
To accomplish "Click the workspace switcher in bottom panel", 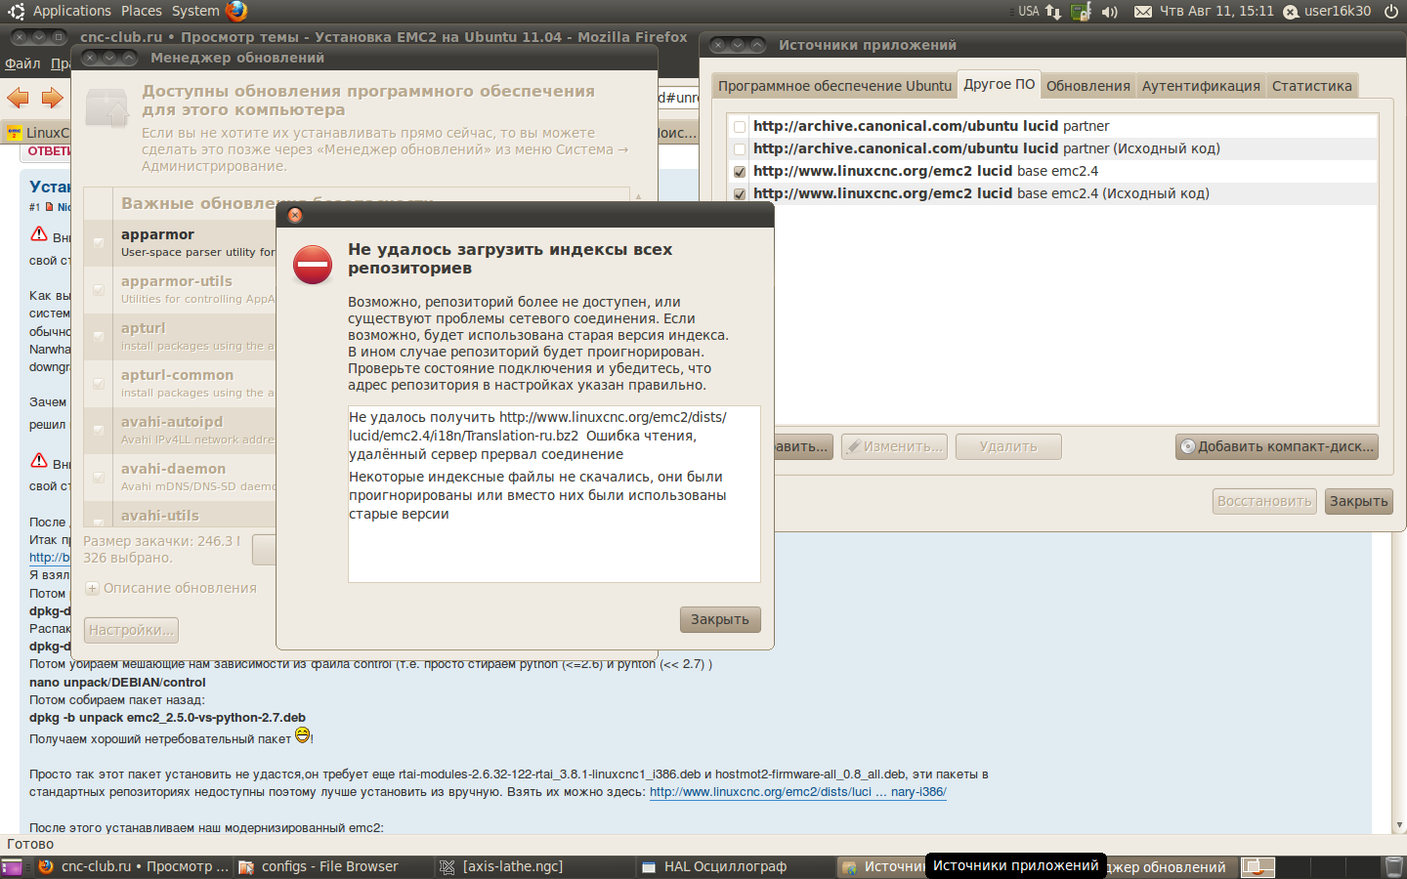I will [x=1258, y=866].
